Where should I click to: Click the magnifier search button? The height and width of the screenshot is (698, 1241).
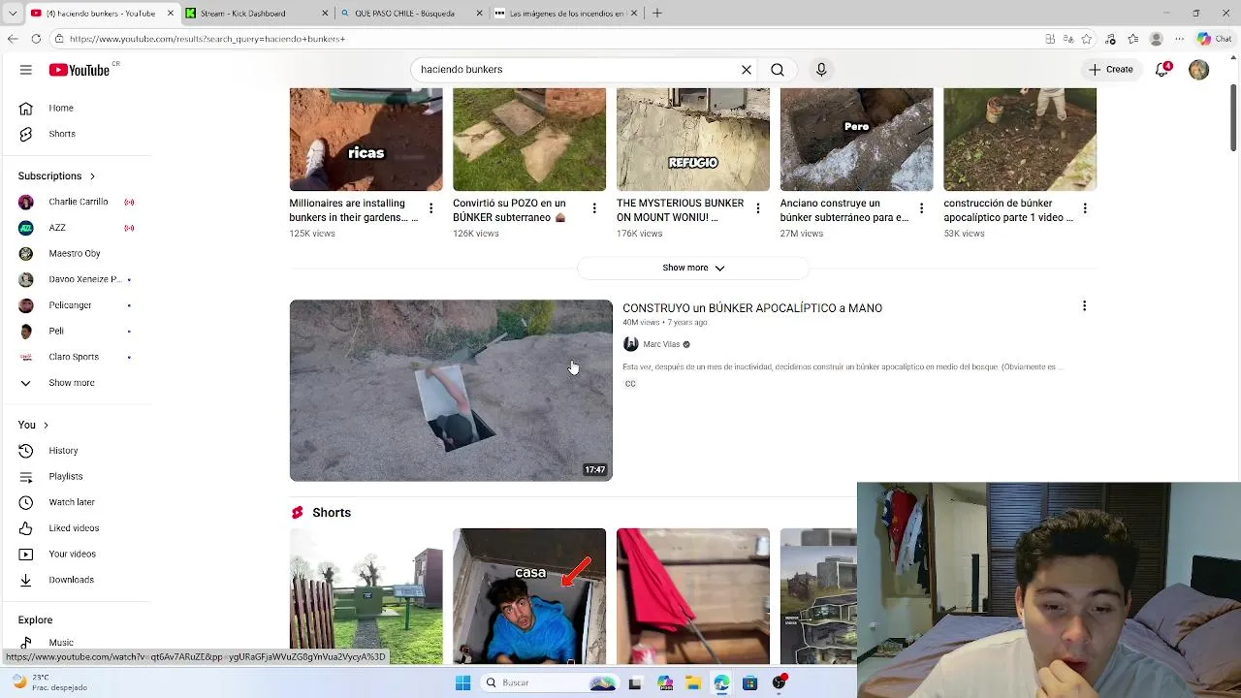[x=778, y=70]
